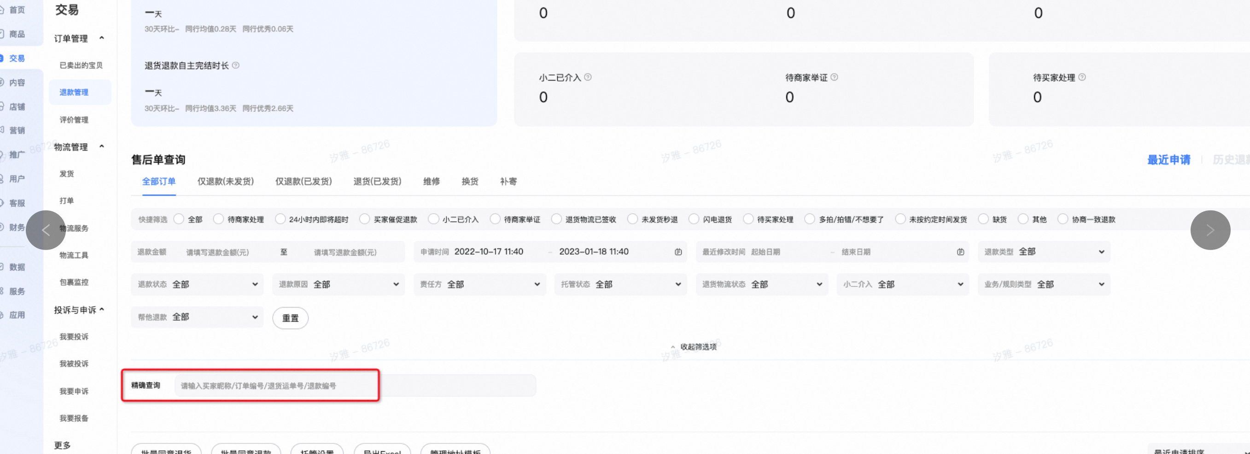Open the 帮他退款 dropdown
The width and height of the screenshot is (1250, 454).
coord(197,317)
